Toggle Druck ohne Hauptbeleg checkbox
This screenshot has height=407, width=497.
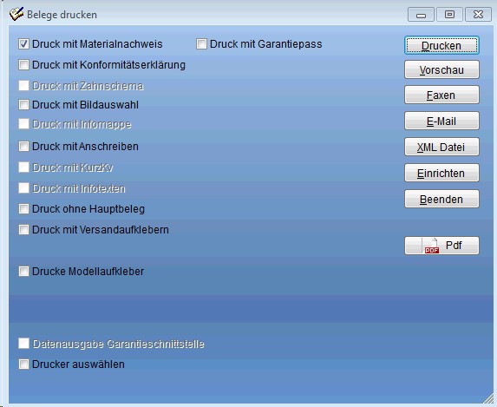tap(23, 209)
